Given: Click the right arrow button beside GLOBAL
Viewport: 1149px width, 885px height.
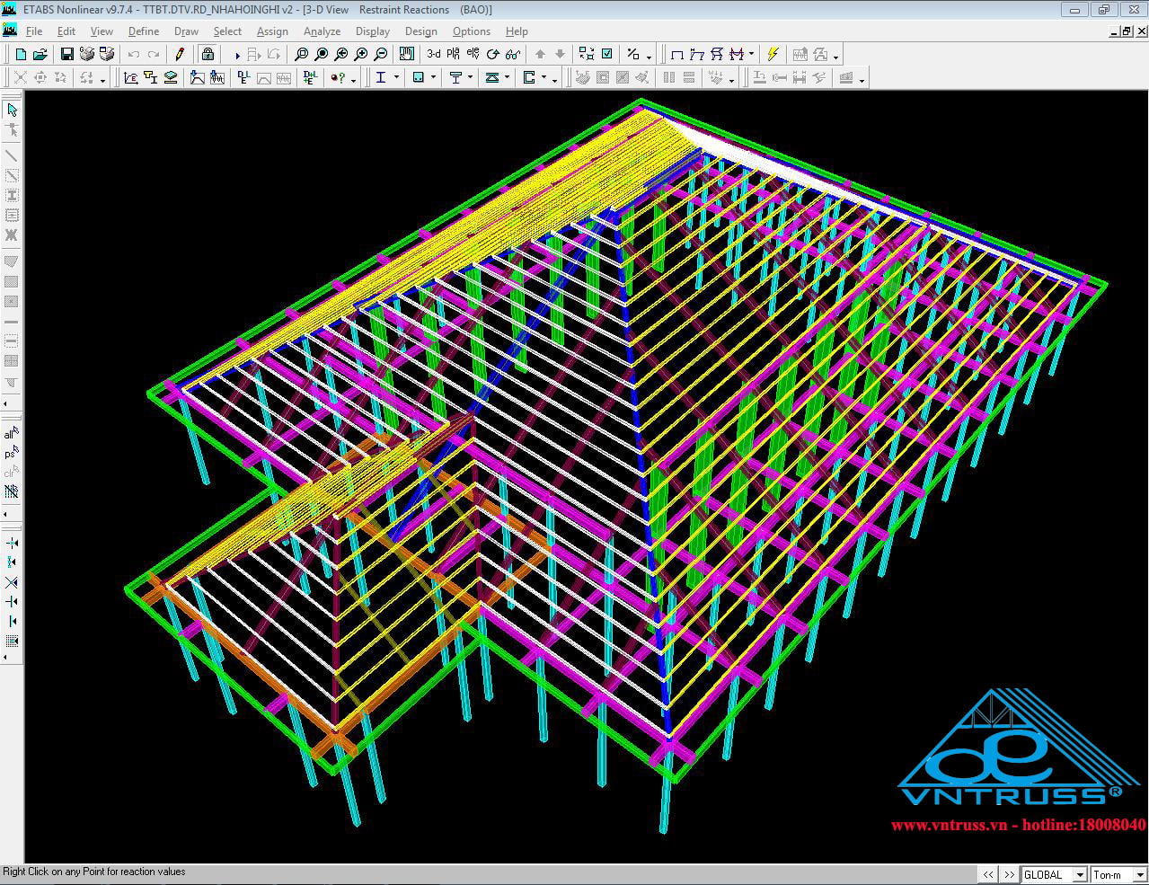Looking at the screenshot, I should coord(1009,874).
